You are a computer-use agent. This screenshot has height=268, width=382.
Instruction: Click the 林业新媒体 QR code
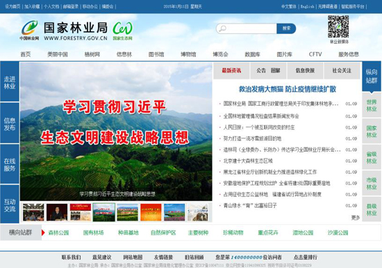pos(338,26)
